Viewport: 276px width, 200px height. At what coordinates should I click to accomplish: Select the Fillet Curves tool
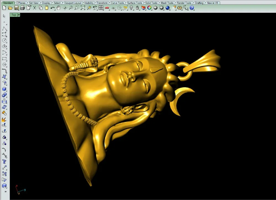(x=4, y=71)
